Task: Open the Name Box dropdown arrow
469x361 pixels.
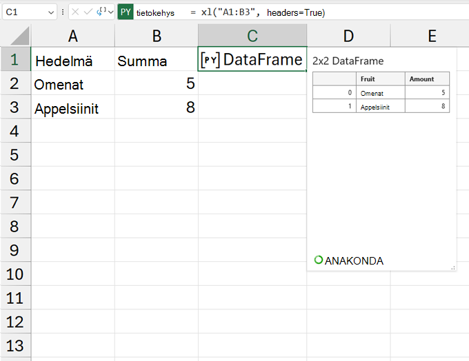Action: coord(51,12)
